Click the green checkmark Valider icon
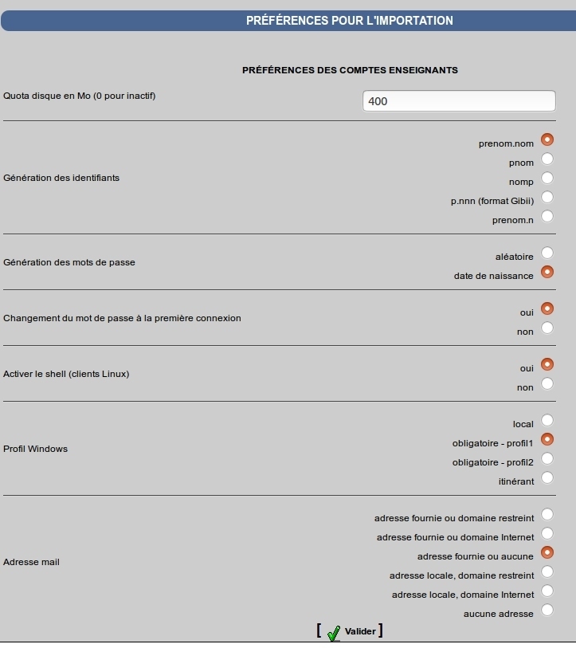 (x=334, y=633)
